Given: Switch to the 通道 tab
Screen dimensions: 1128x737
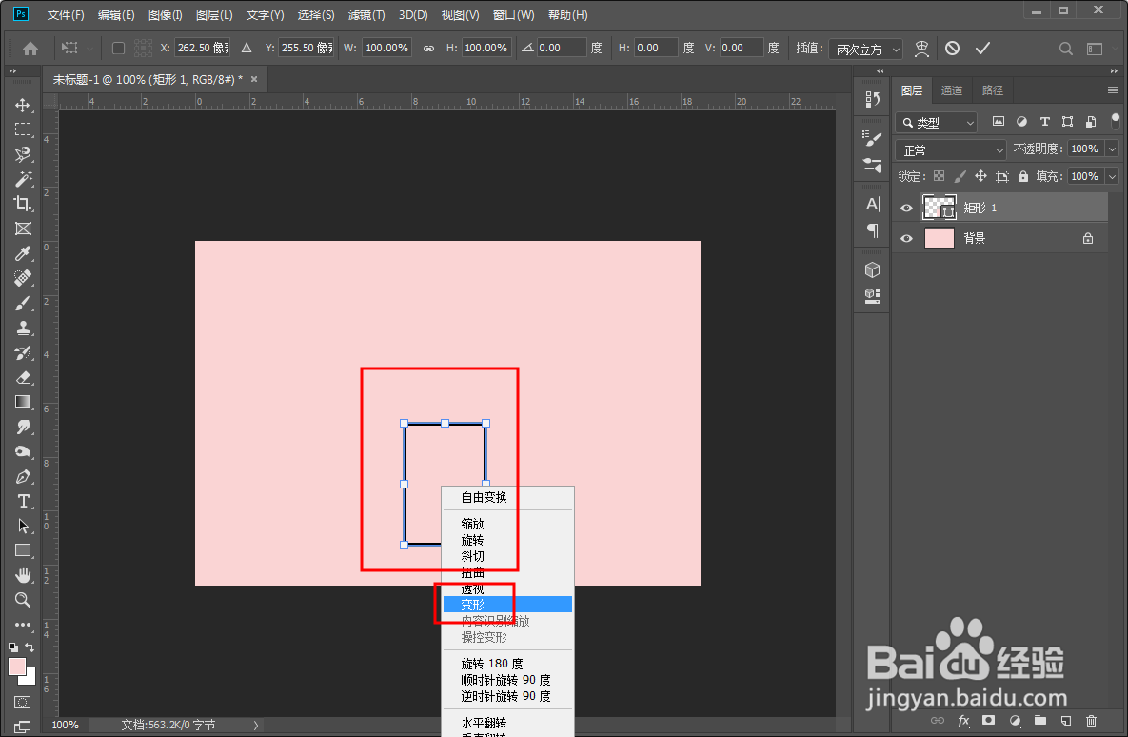Looking at the screenshot, I should click(952, 90).
